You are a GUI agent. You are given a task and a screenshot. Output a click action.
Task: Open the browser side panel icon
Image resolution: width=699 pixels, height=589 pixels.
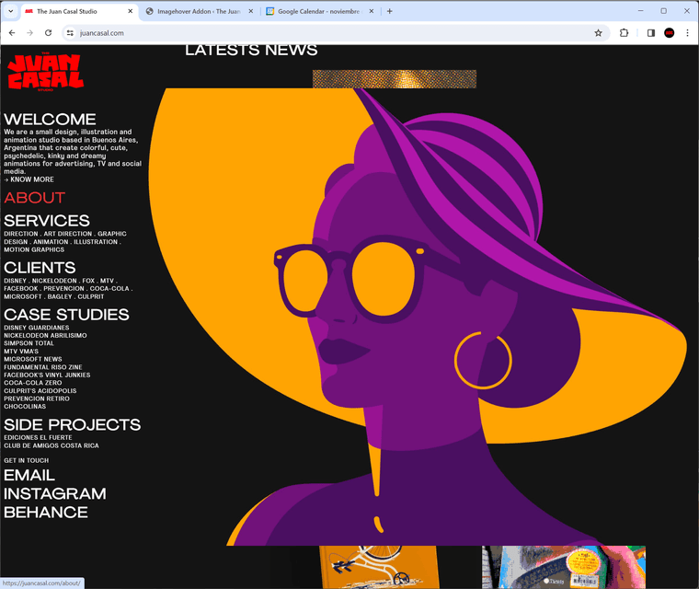pos(650,33)
